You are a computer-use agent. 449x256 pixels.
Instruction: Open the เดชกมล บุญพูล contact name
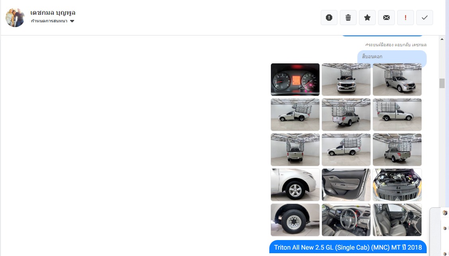[53, 13]
